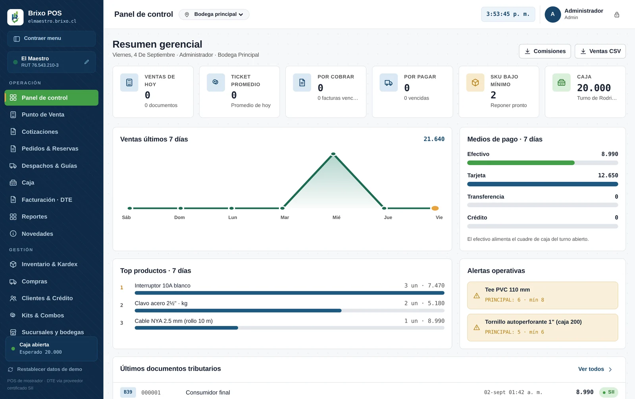Download the Comisiones report

click(x=545, y=51)
